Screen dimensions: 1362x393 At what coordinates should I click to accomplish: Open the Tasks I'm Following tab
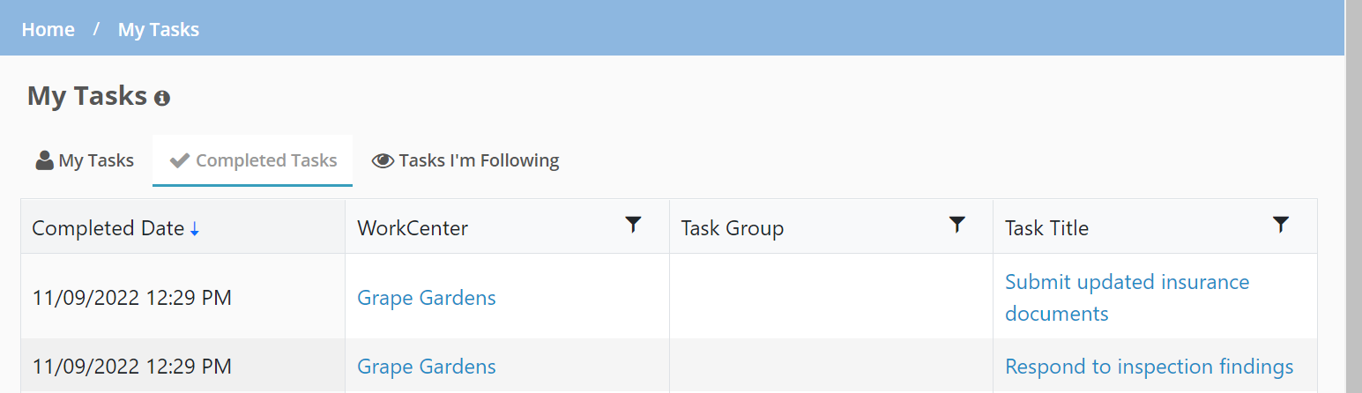pos(465,160)
